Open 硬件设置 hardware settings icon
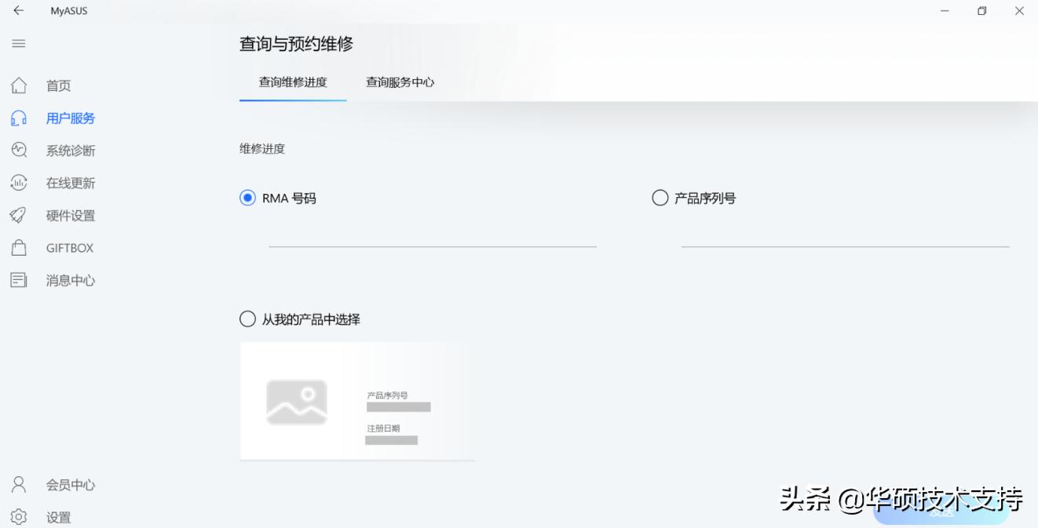Image resolution: width=1038 pixels, height=528 pixels. [x=19, y=215]
